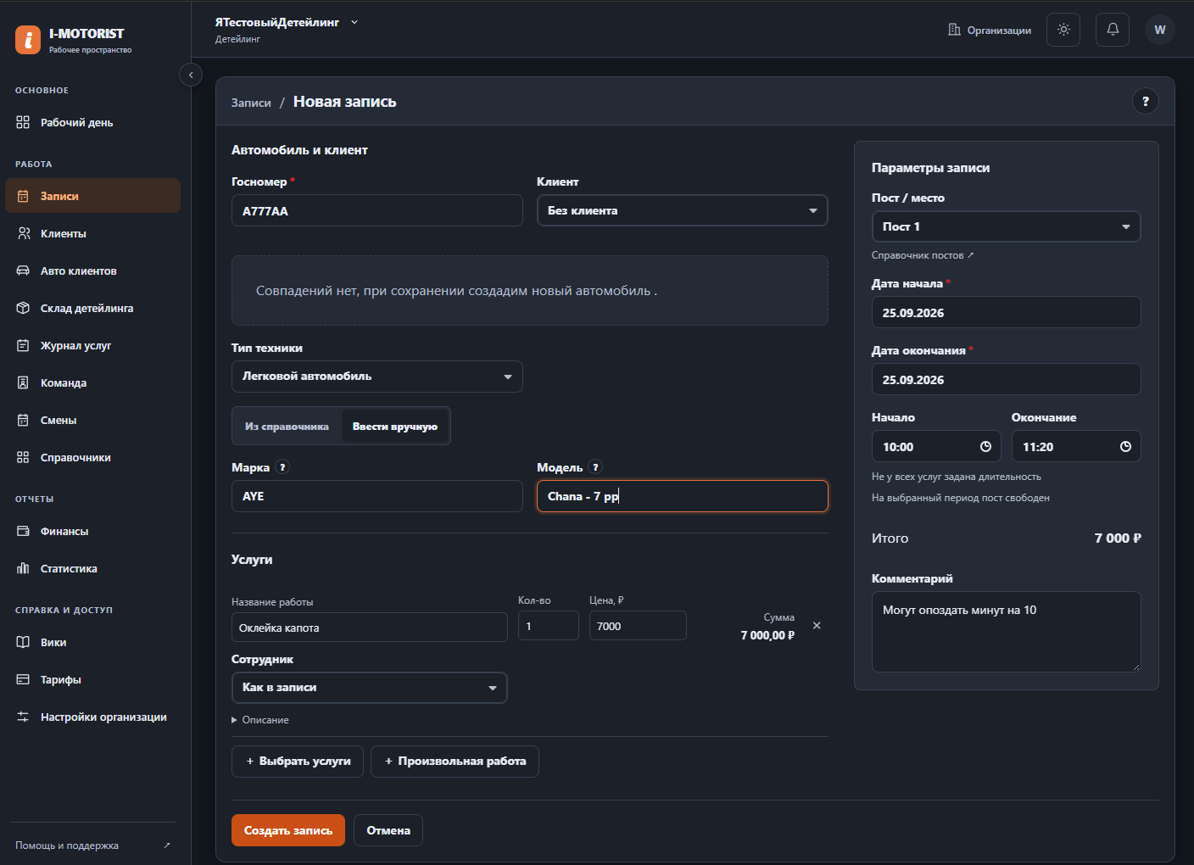Open the Справочник постов link
Image resolution: width=1194 pixels, height=865 pixels.
[x=923, y=255]
